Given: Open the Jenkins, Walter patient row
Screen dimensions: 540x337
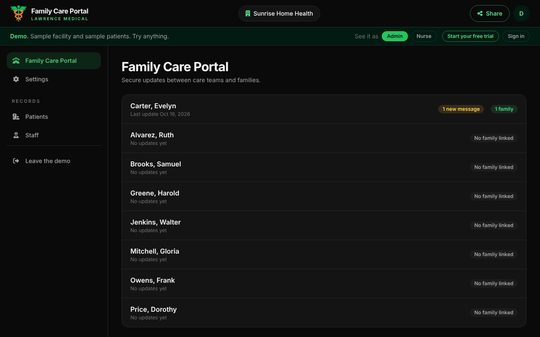Looking at the screenshot, I should point(324,225).
